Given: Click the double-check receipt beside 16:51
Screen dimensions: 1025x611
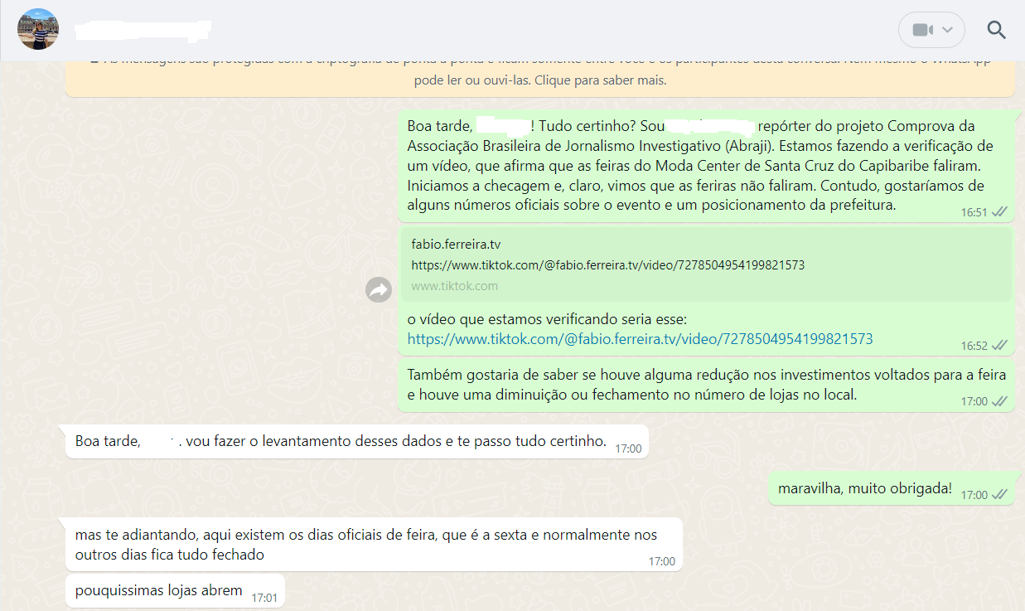Looking at the screenshot, I should click(999, 212).
